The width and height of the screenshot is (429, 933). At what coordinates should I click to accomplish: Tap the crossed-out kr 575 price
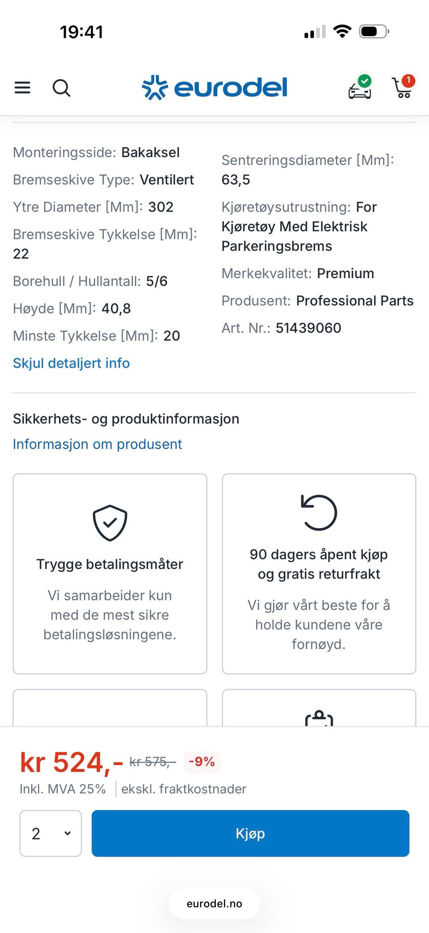tap(152, 761)
